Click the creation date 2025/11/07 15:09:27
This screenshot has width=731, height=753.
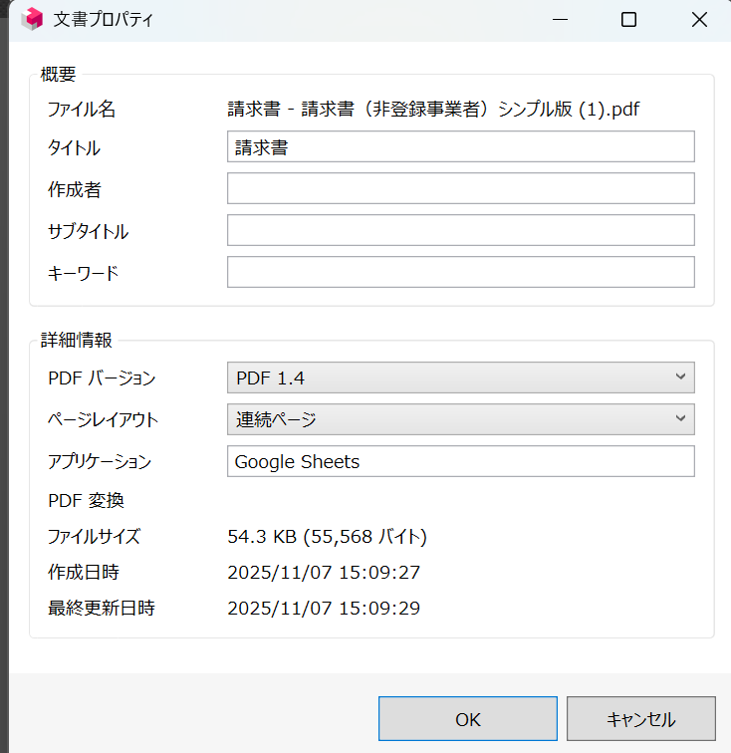pos(324,573)
